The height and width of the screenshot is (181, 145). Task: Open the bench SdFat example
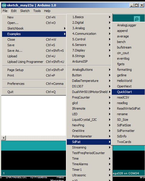pyautogui.click(x=128, y=42)
